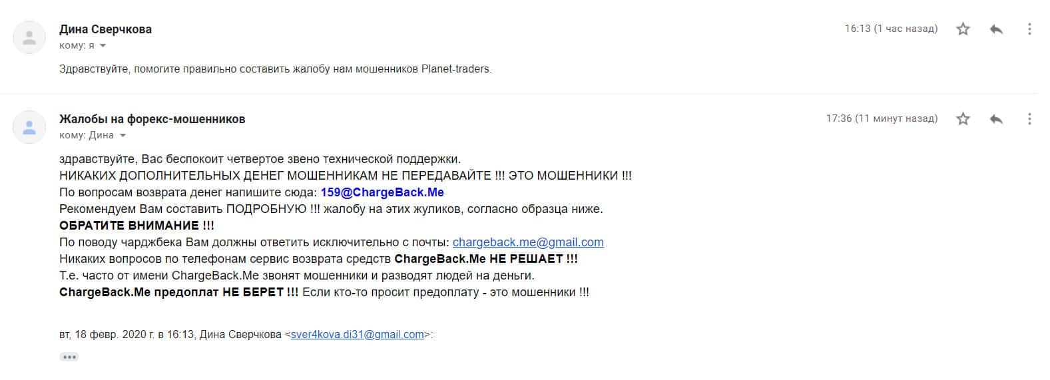Click the quoted header dated 18 февр. 2020
The height and width of the screenshot is (380, 1050).
[x=170, y=334]
